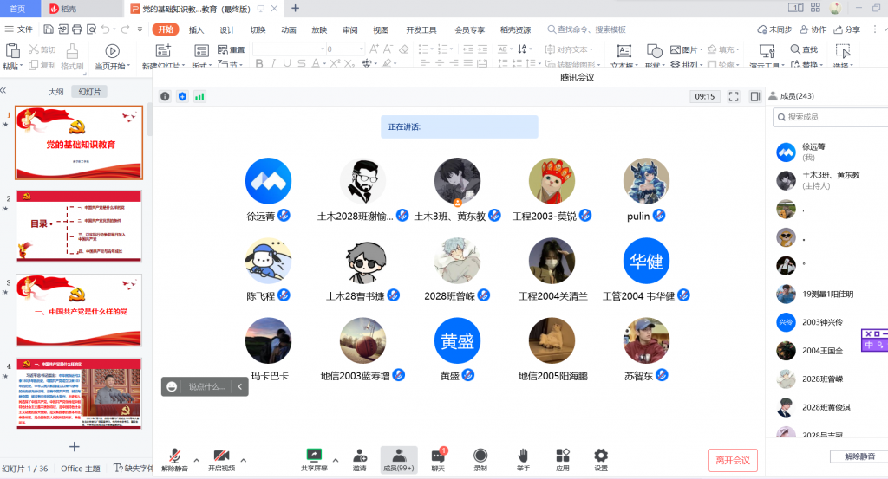The image size is (888, 479).
Task: Start recording the meeting
Action: pos(480,456)
